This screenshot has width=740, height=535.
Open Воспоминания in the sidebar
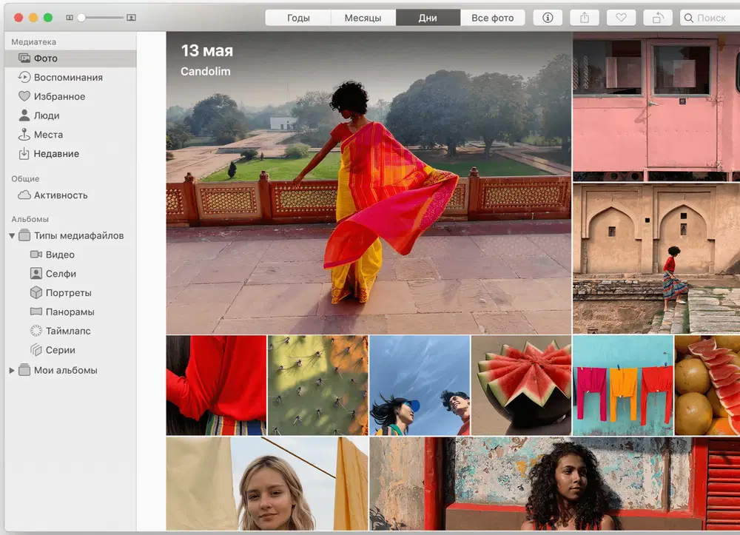coord(70,77)
